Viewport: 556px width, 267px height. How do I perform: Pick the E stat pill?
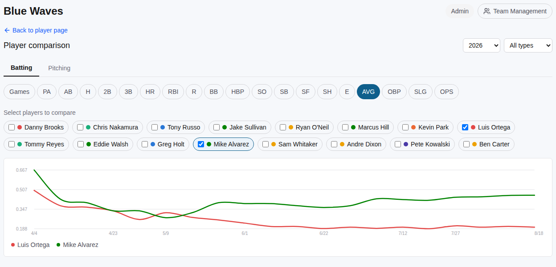[x=347, y=92]
